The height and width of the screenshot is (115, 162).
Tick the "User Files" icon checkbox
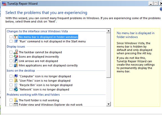pyautogui.click(x=11, y=81)
